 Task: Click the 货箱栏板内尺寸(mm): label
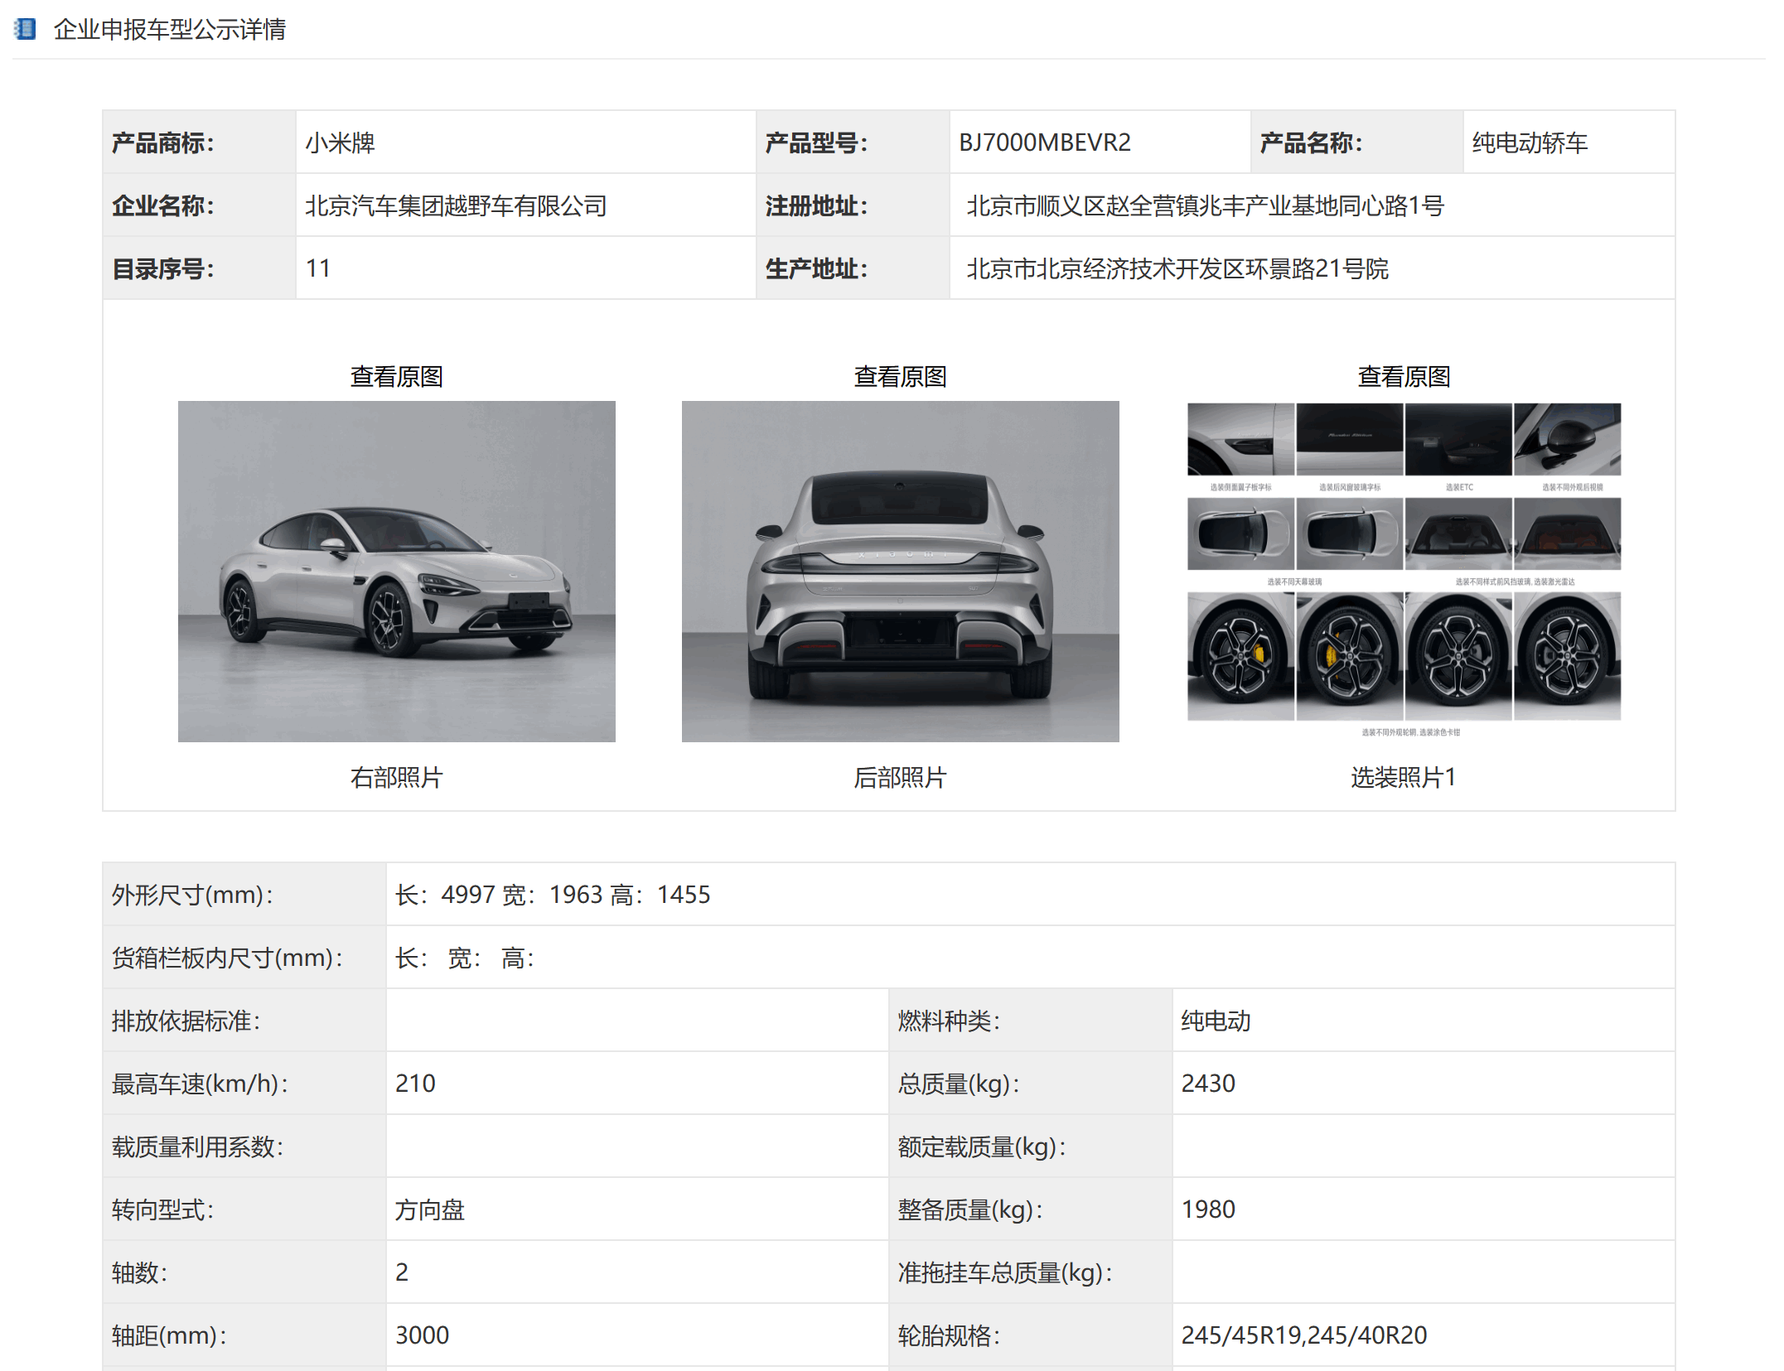[x=227, y=958]
